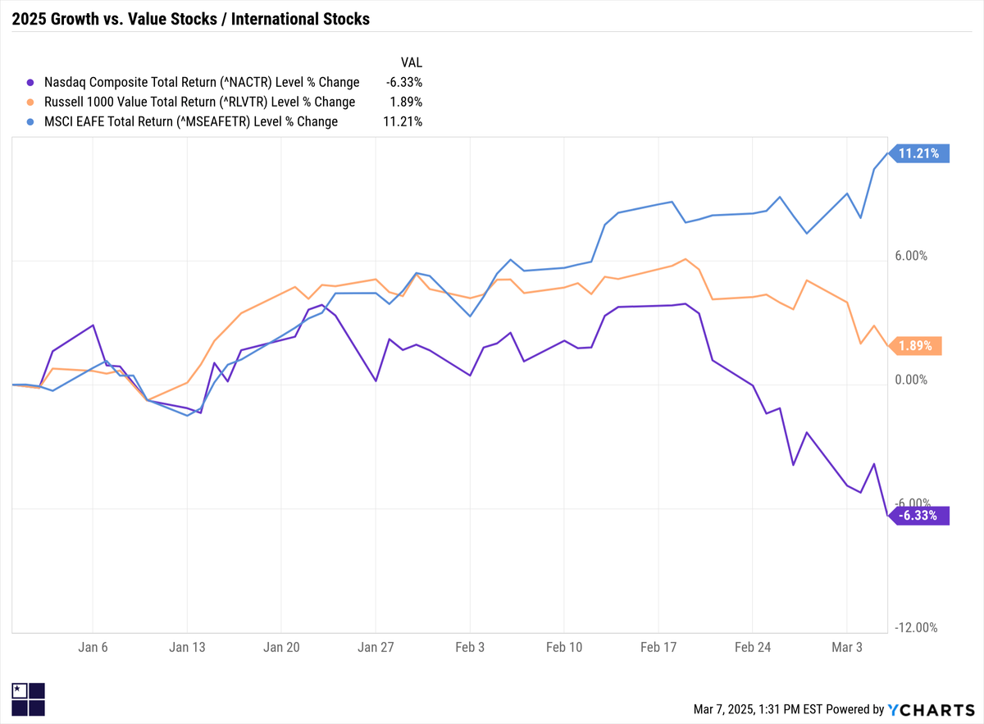Click the blue MSCI EAFE legend dot
This screenshot has width=984, height=724.
pyautogui.click(x=31, y=122)
